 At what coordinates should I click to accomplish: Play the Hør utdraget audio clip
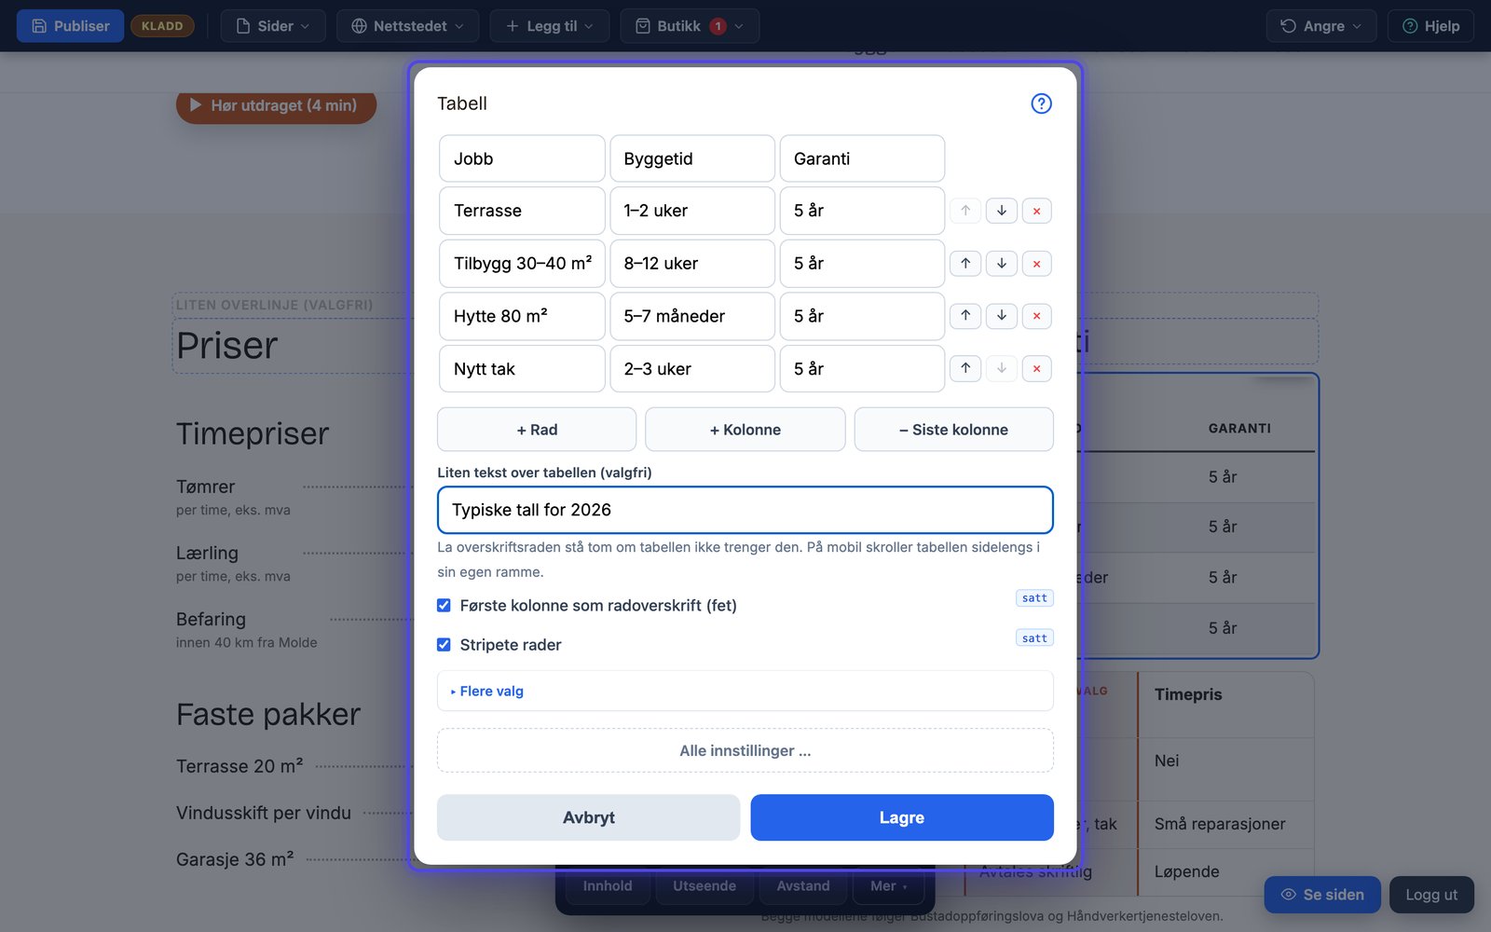click(276, 105)
